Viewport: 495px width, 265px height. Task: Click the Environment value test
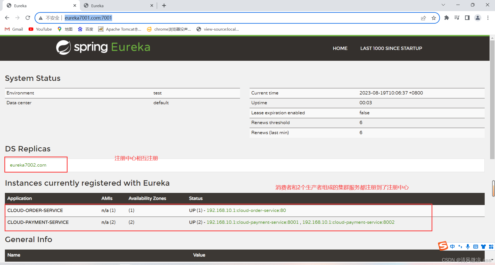(x=158, y=93)
